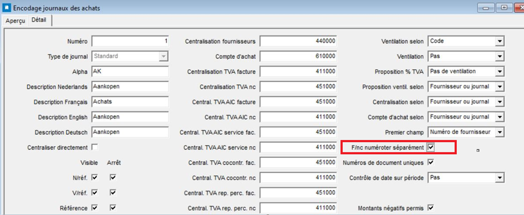Expand the Premier champ dropdown
This screenshot has height=215, width=524.
tap(499, 132)
